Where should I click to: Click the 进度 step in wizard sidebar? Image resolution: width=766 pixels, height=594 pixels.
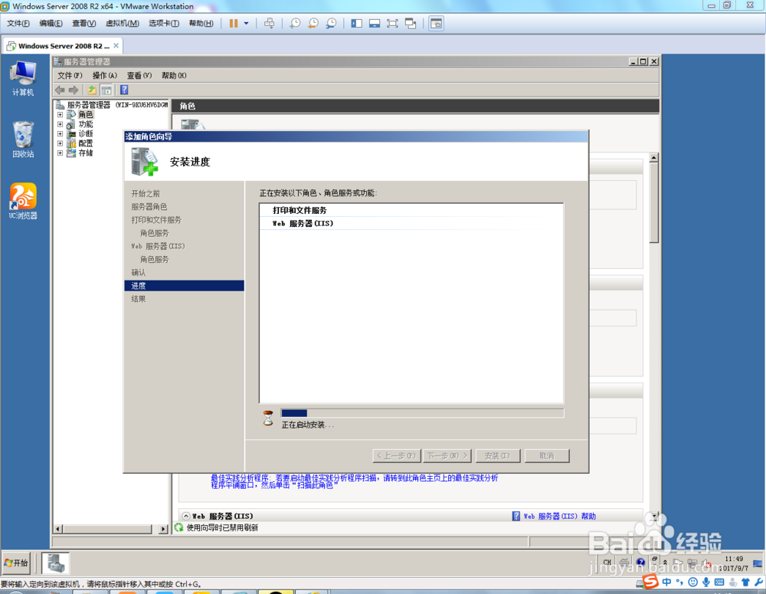tap(184, 286)
